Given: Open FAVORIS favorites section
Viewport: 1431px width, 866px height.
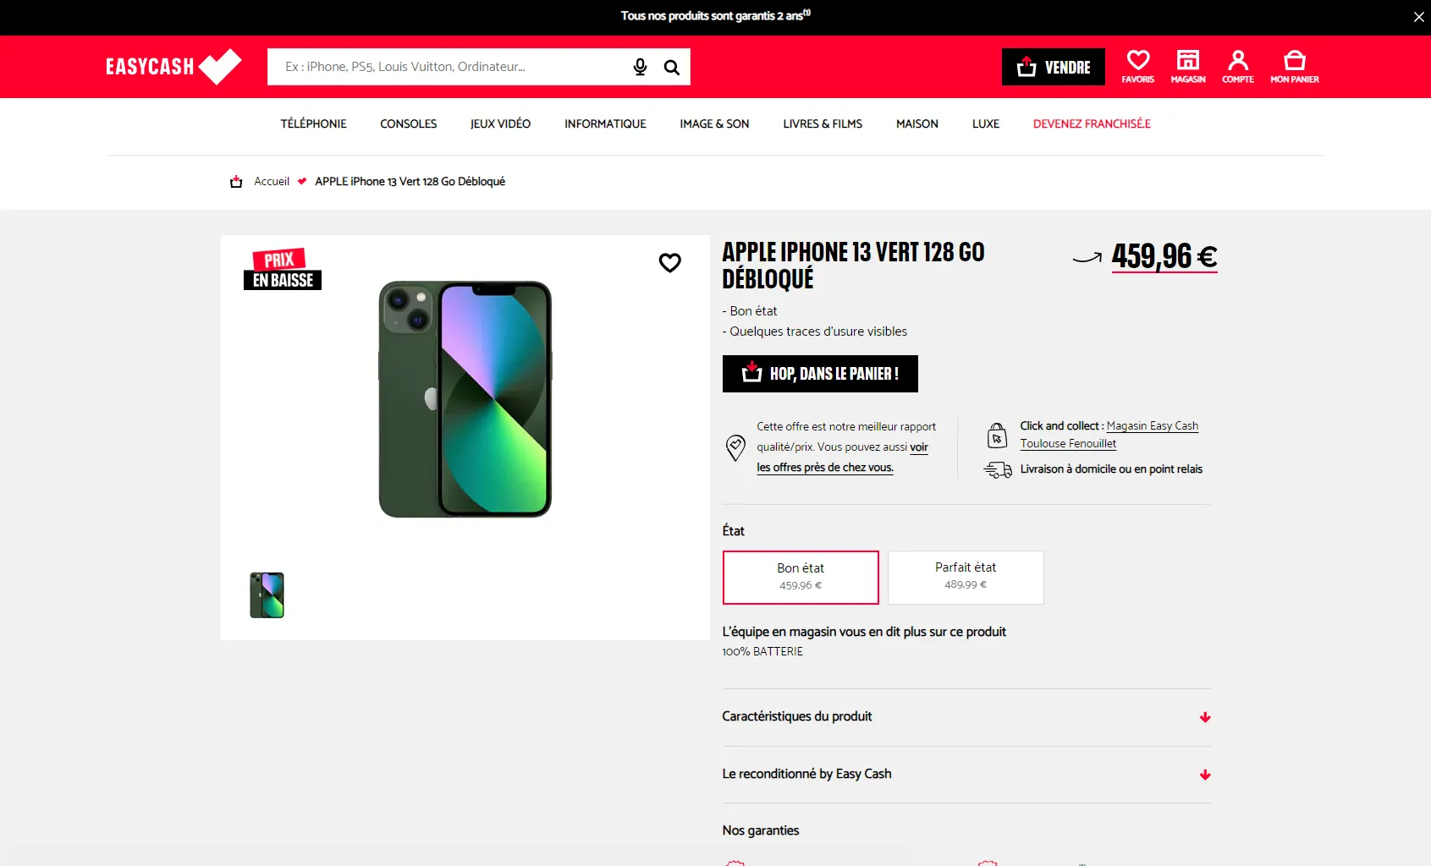Looking at the screenshot, I should pos(1138,67).
